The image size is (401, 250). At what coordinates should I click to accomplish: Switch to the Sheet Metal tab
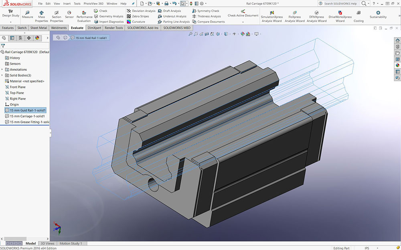(39, 28)
